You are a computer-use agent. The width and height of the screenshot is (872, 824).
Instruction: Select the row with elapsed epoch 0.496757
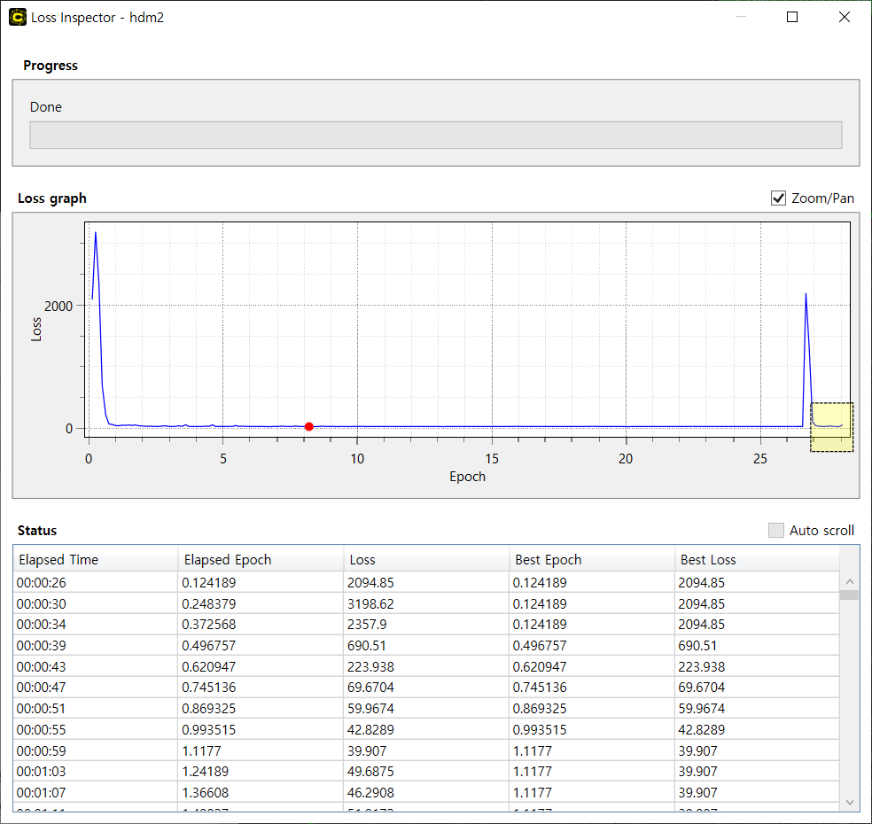[x=260, y=646]
